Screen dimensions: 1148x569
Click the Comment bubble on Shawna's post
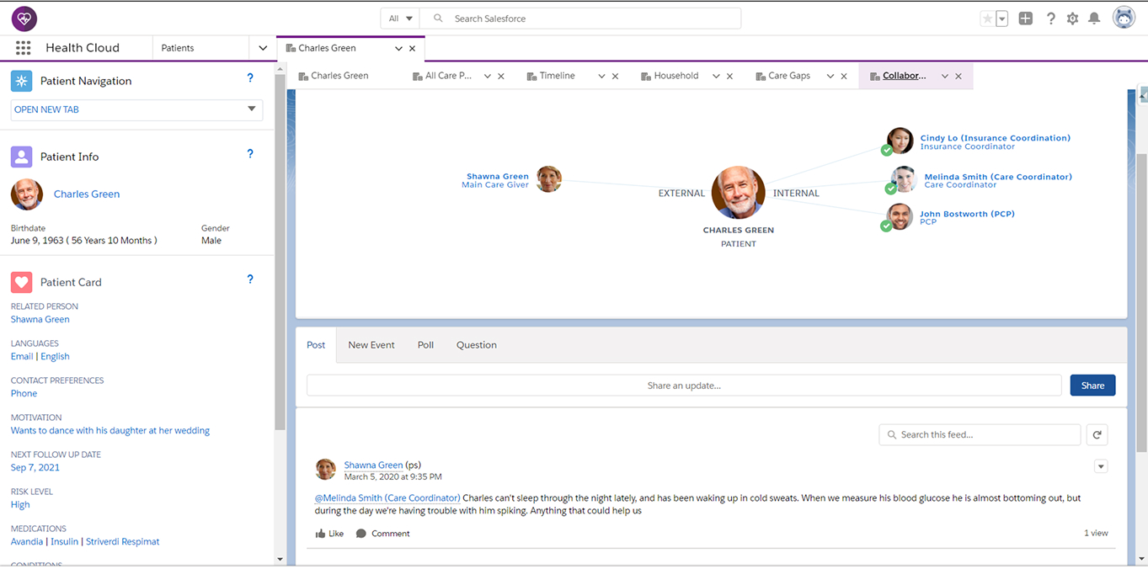(383, 534)
